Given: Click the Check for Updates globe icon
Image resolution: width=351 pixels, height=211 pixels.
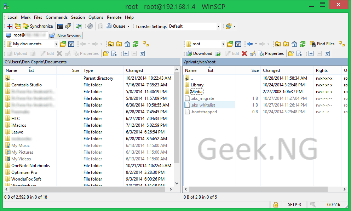Looking at the screenshot, I should [x=229, y=27].
